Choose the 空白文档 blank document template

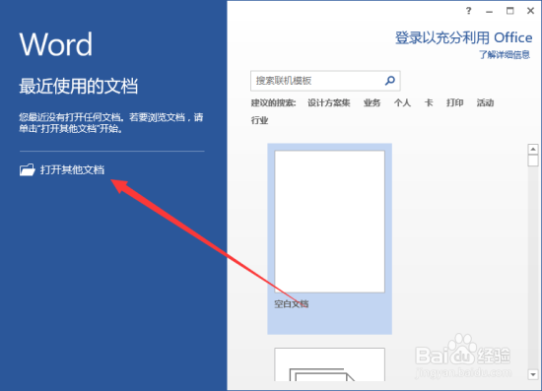pyautogui.click(x=329, y=238)
